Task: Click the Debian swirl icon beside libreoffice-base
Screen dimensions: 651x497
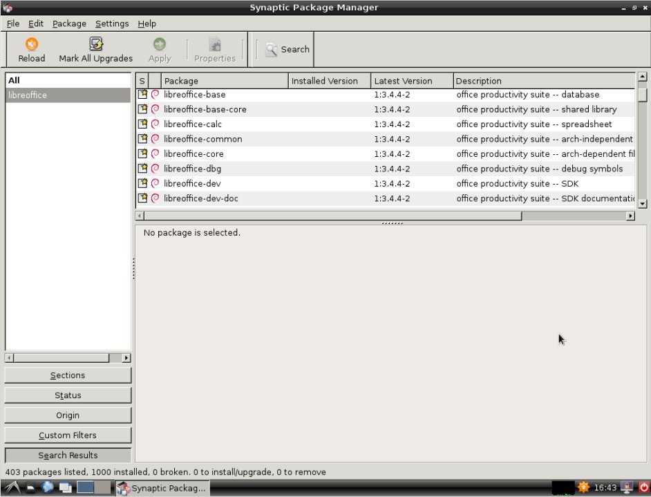Action: [155, 94]
